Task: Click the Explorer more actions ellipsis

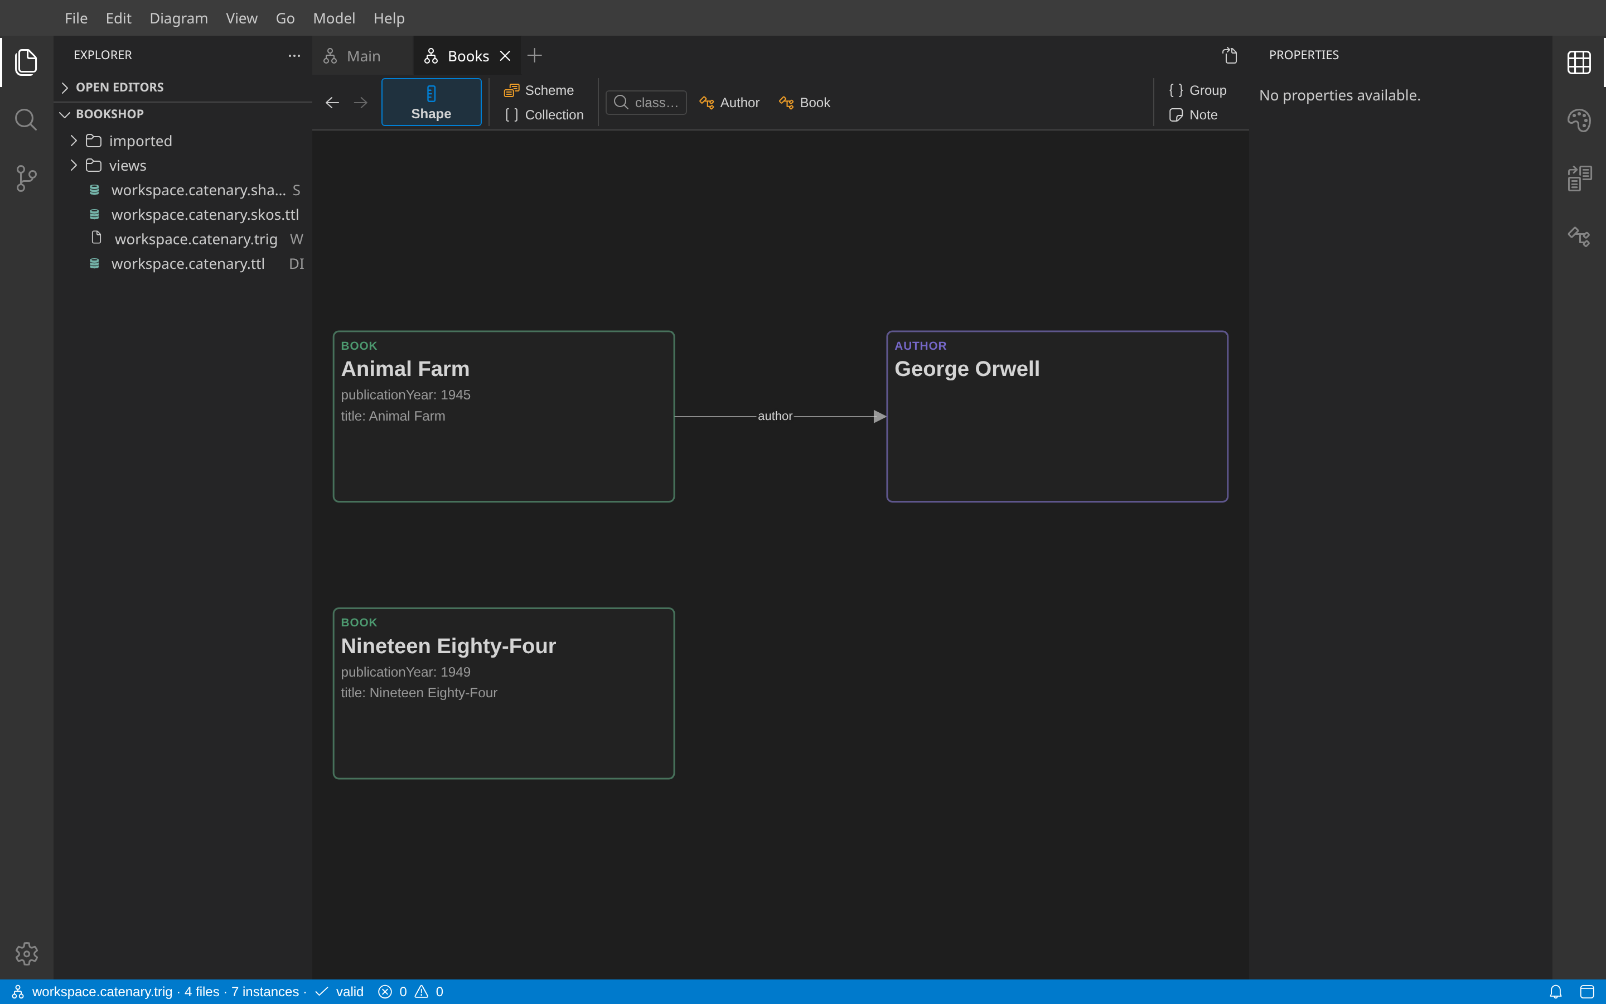Action: pos(294,56)
